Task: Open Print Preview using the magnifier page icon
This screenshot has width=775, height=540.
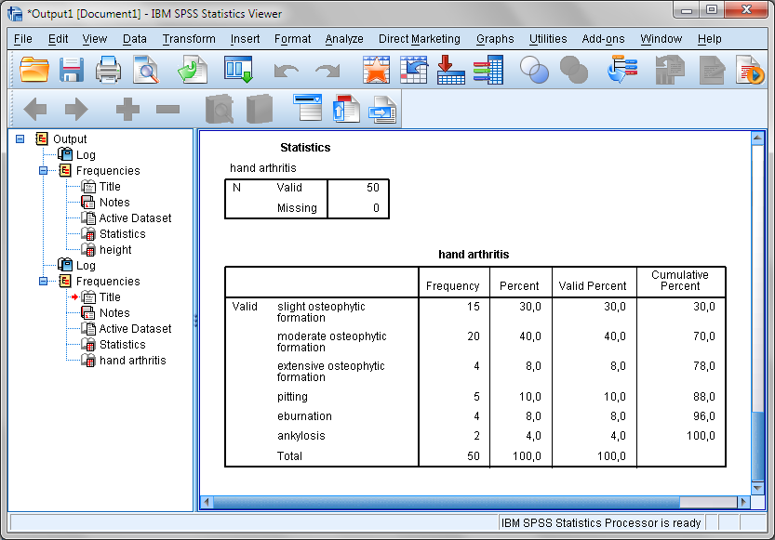Action: (146, 70)
